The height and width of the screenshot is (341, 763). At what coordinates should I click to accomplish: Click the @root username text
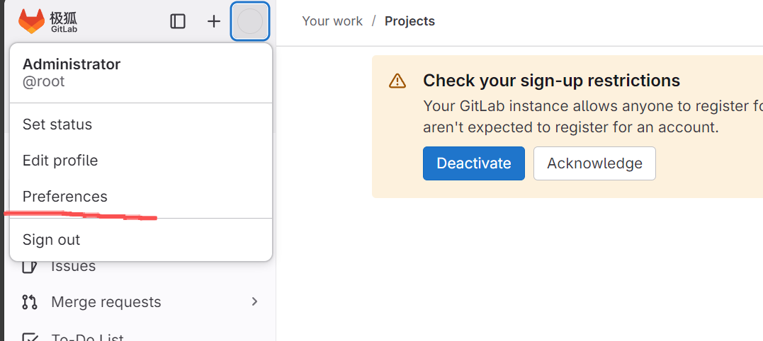point(43,81)
